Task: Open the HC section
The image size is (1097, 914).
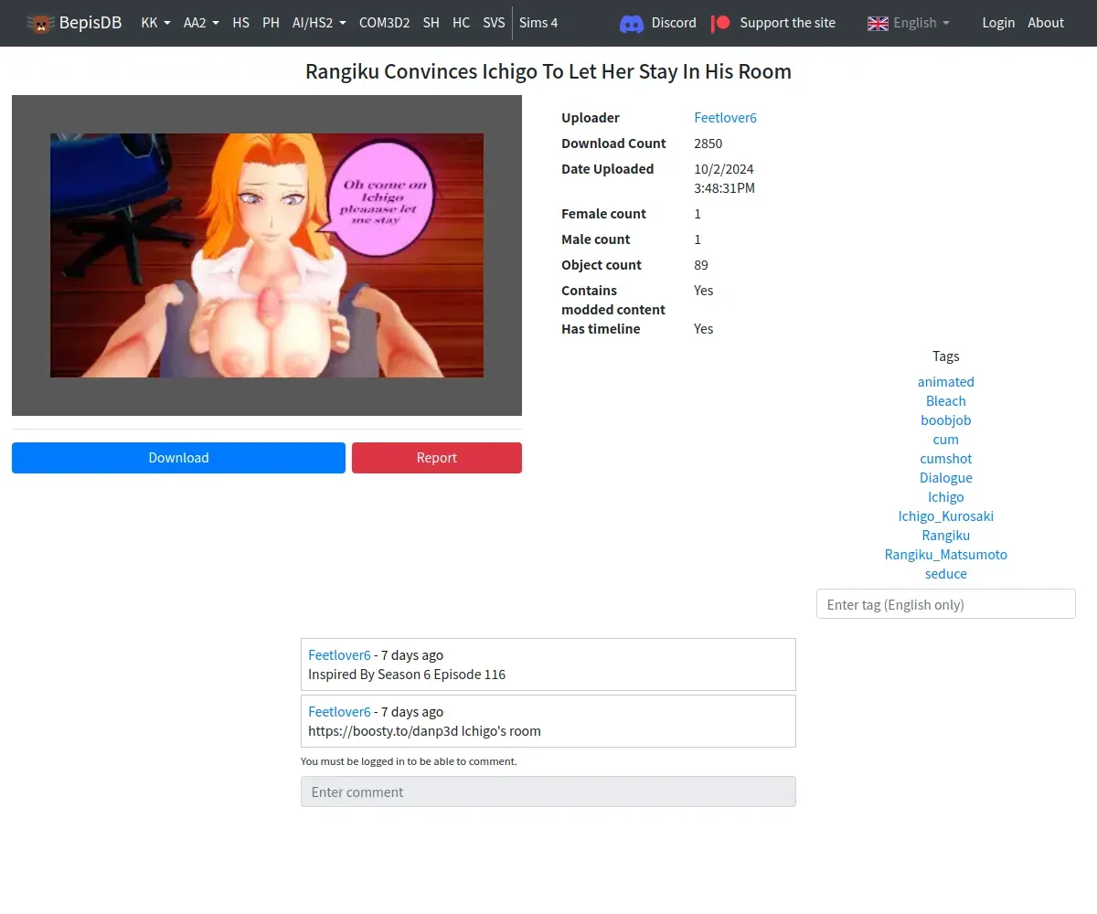Action: coord(462,23)
